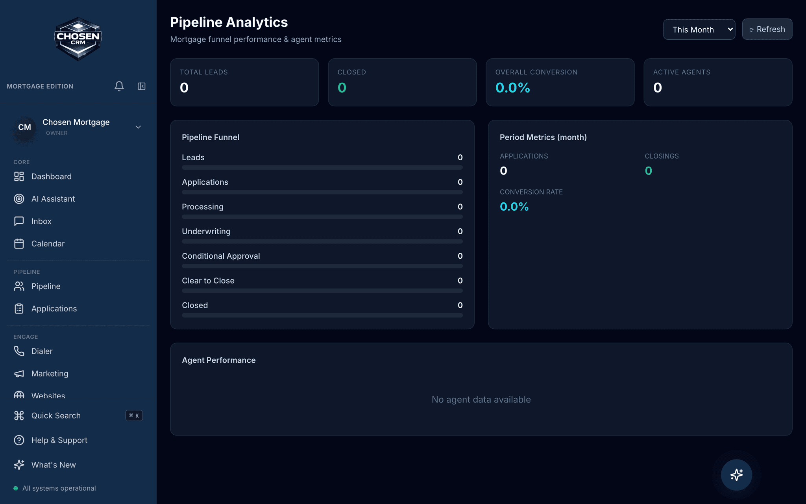Viewport: 806px width, 504px height.
Task: Click the Inbox chat bubble icon
Action: (x=19, y=221)
